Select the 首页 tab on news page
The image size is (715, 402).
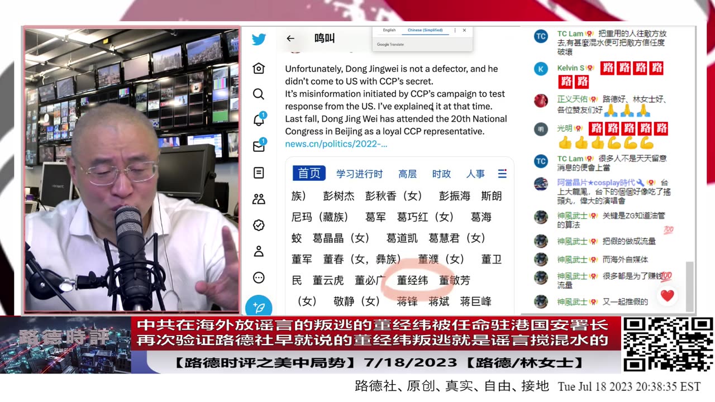tap(309, 173)
